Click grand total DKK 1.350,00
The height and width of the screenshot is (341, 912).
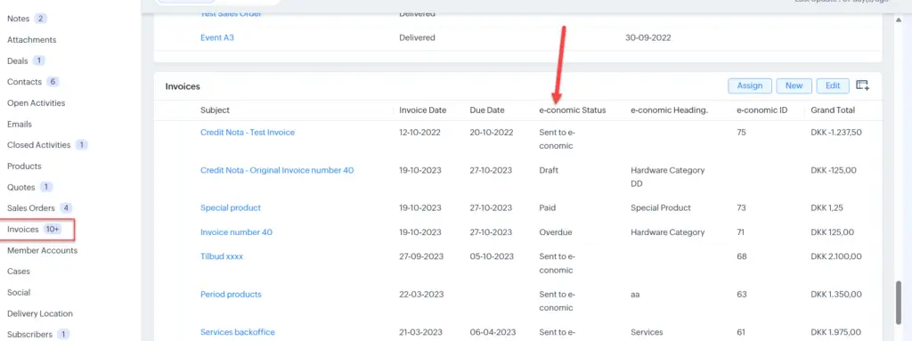836,295
